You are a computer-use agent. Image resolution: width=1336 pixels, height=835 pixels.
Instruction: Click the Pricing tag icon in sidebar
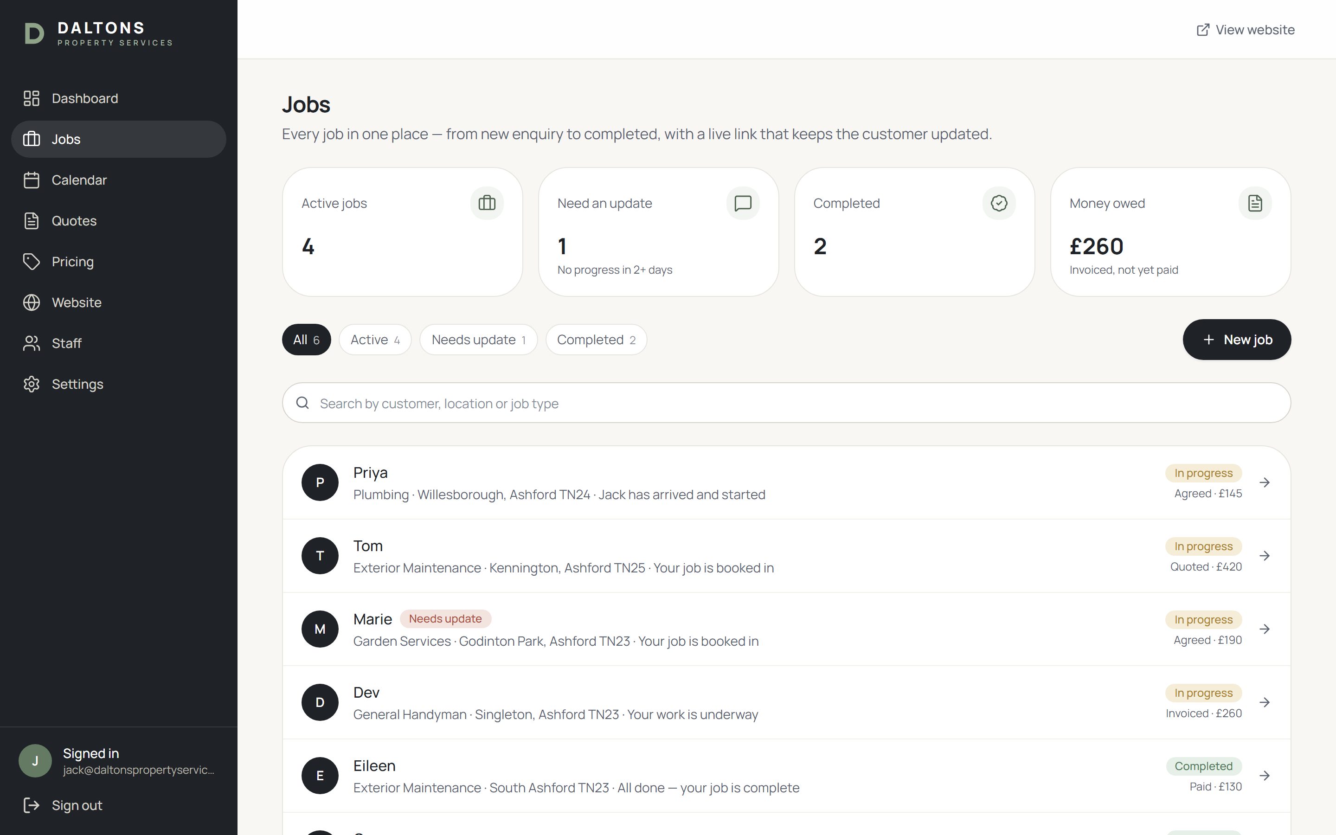[32, 262]
